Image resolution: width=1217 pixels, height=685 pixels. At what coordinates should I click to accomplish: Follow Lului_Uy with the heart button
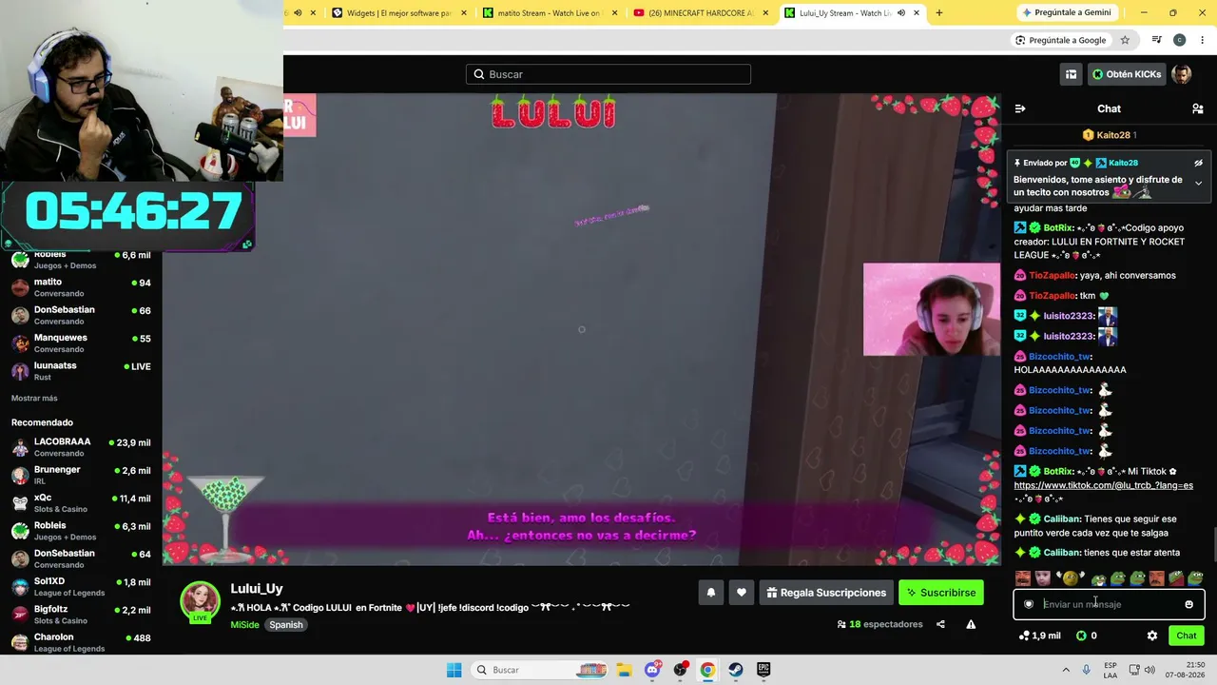coord(742,593)
